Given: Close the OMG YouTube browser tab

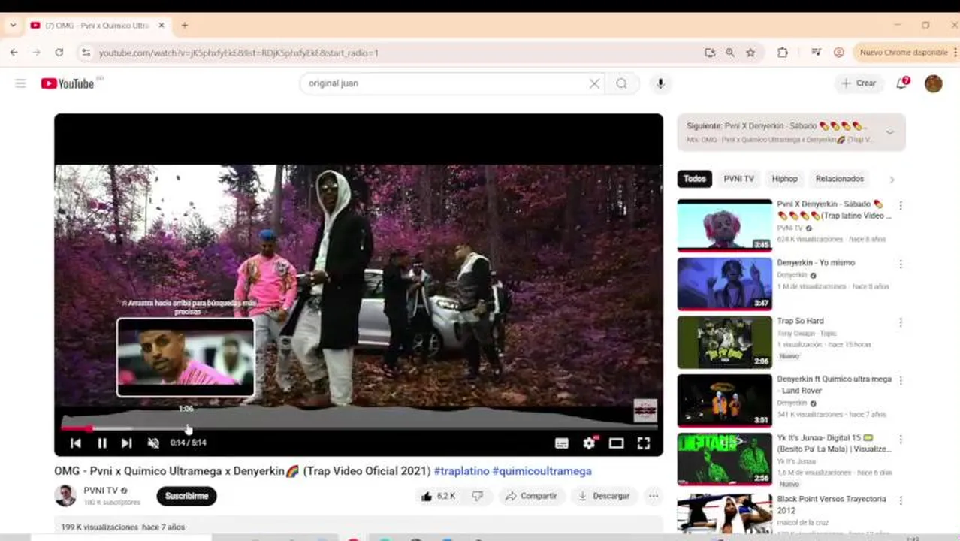Looking at the screenshot, I should (161, 25).
